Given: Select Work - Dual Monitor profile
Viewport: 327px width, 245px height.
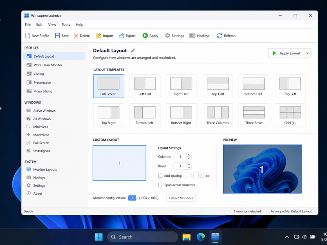Looking at the screenshot, I should (x=54, y=65).
